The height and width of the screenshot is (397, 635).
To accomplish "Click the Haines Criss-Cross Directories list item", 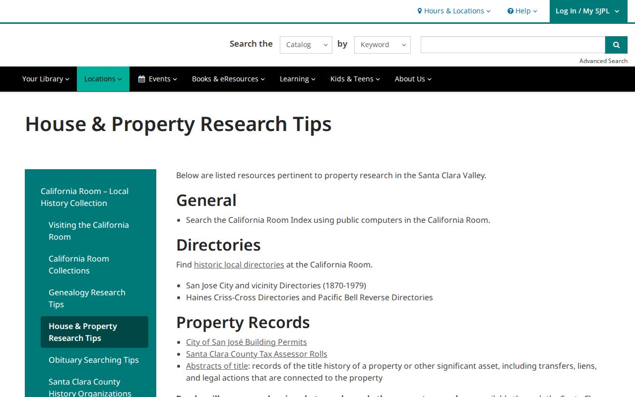I will [x=310, y=297].
